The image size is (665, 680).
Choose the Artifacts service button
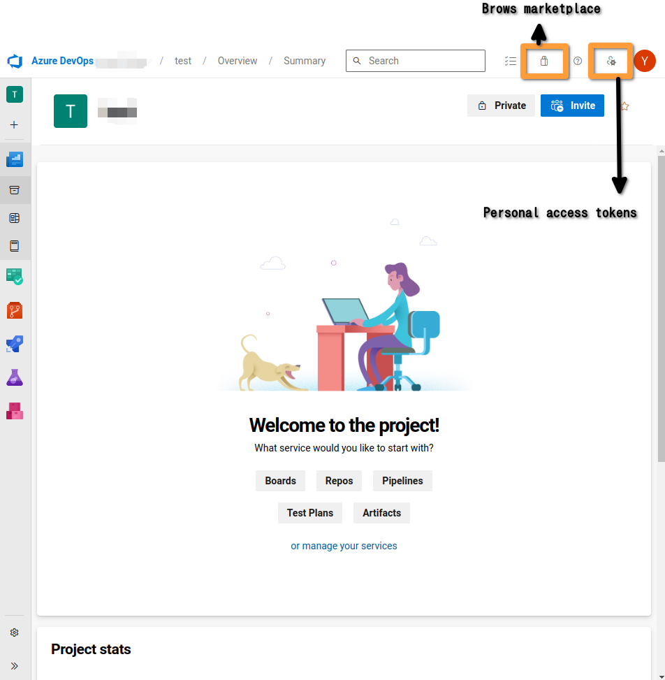[x=381, y=512]
